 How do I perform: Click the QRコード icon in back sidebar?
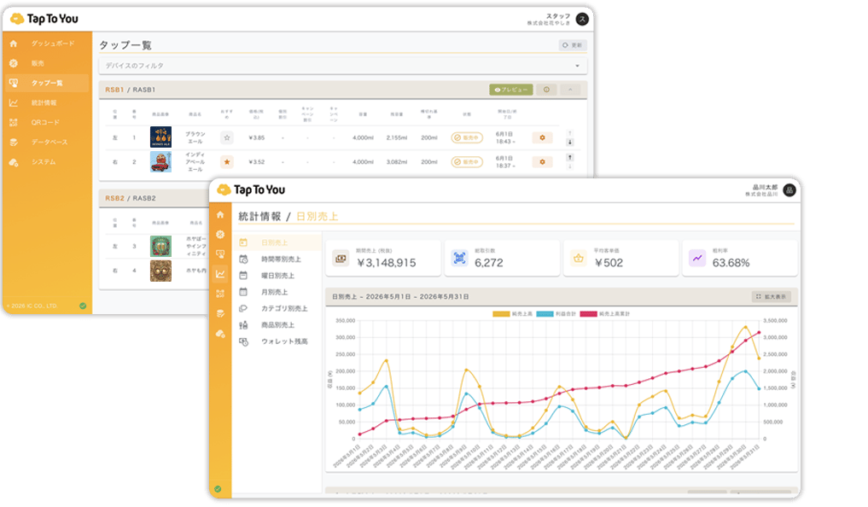(x=14, y=122)
